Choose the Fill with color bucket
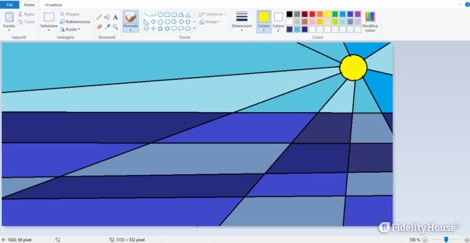 click(107, 17)
